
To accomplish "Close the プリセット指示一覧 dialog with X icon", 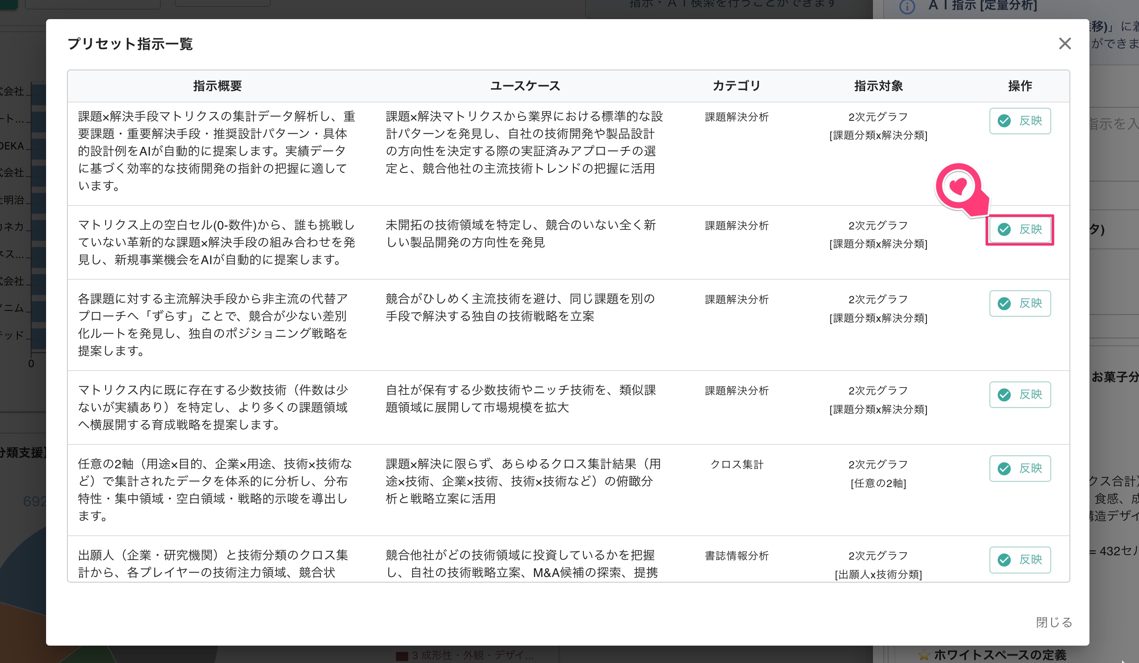I will [x=1064, y=44].
